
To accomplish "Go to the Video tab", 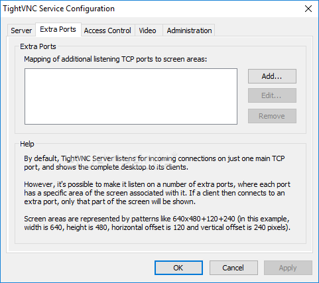I will (147, 30).
